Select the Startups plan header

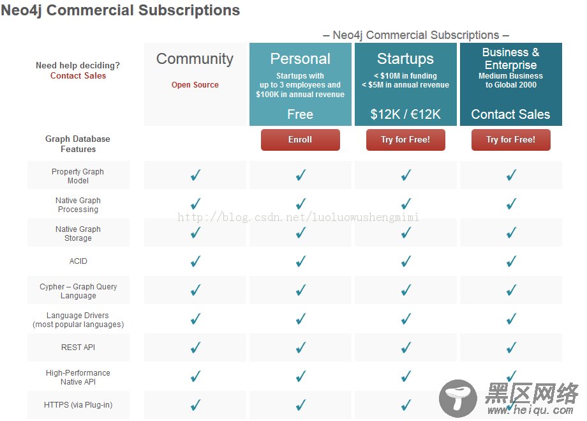click(405, 84)
